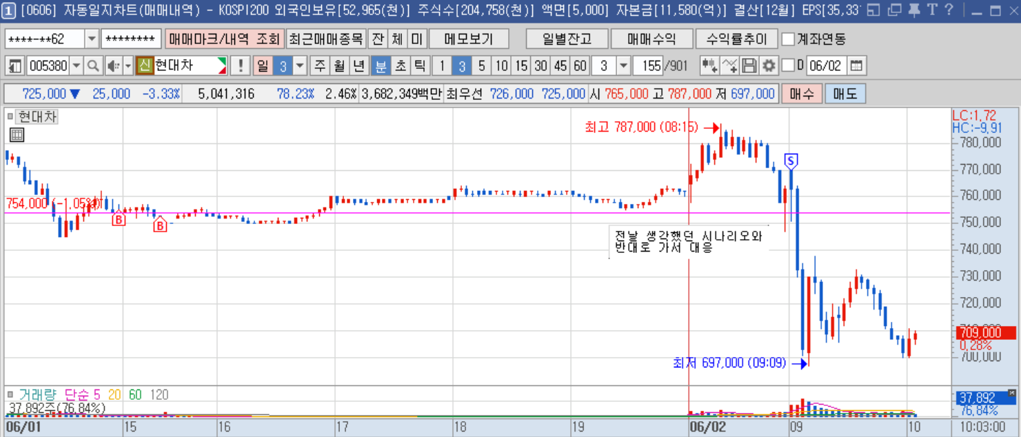Switch chart to 일 daily period
Image resolution: width=1021 pixels, height=437 pixels.
click(x=263, y=66)
